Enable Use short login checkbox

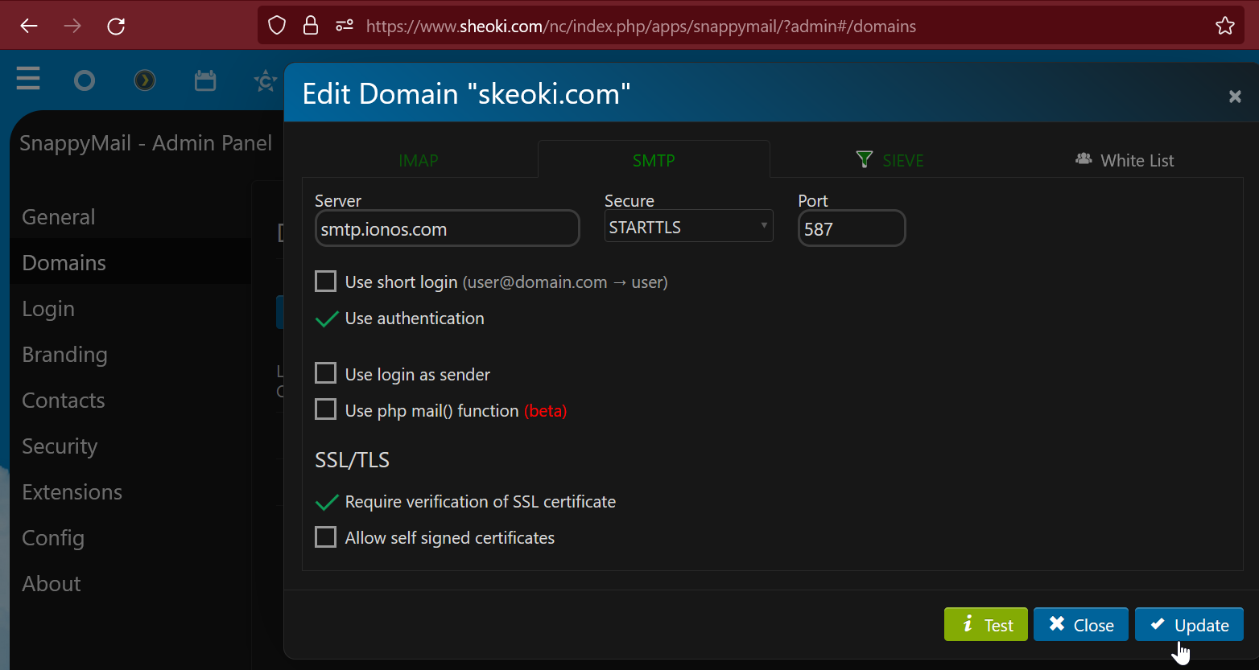click(325, 282)
